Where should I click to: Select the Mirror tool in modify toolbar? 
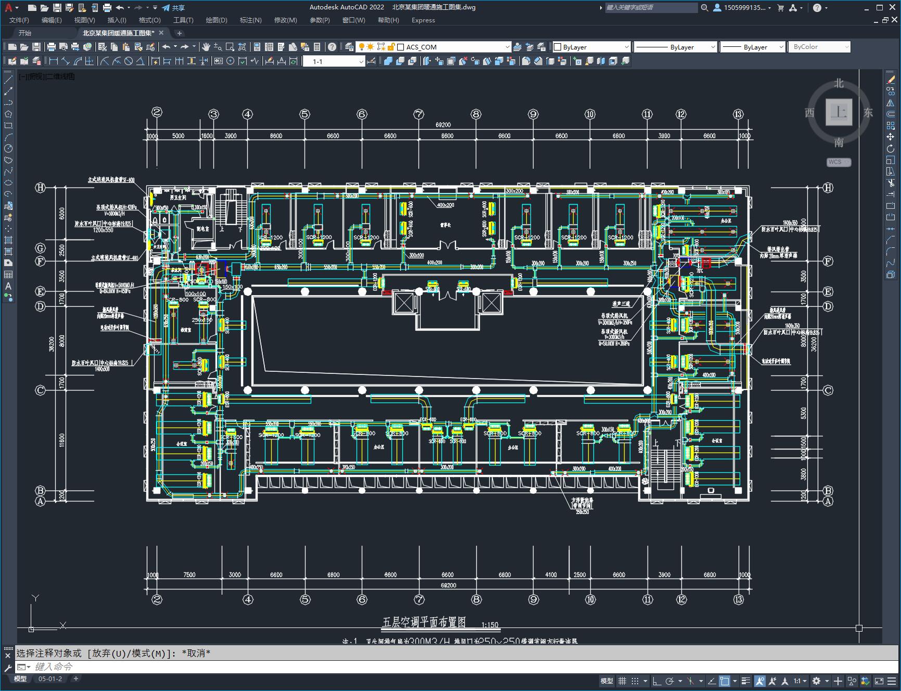tap(891, 103)
